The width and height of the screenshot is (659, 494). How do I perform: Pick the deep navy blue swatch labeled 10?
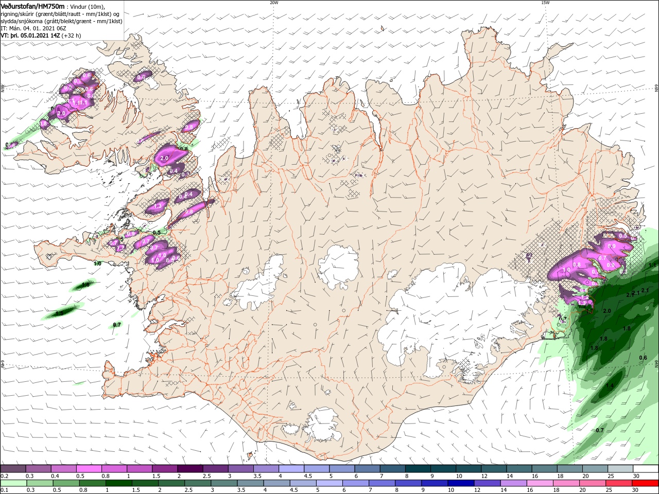point(460,483)
